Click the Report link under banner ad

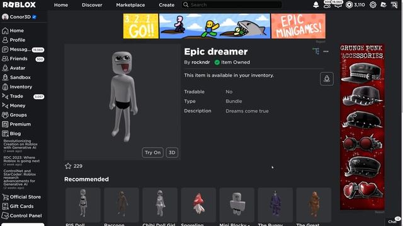[321, 41]
